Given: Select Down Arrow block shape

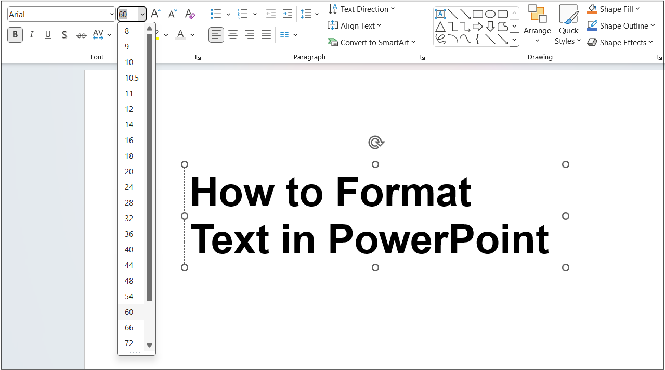Looking at the screenshot, I should [490, 27].
